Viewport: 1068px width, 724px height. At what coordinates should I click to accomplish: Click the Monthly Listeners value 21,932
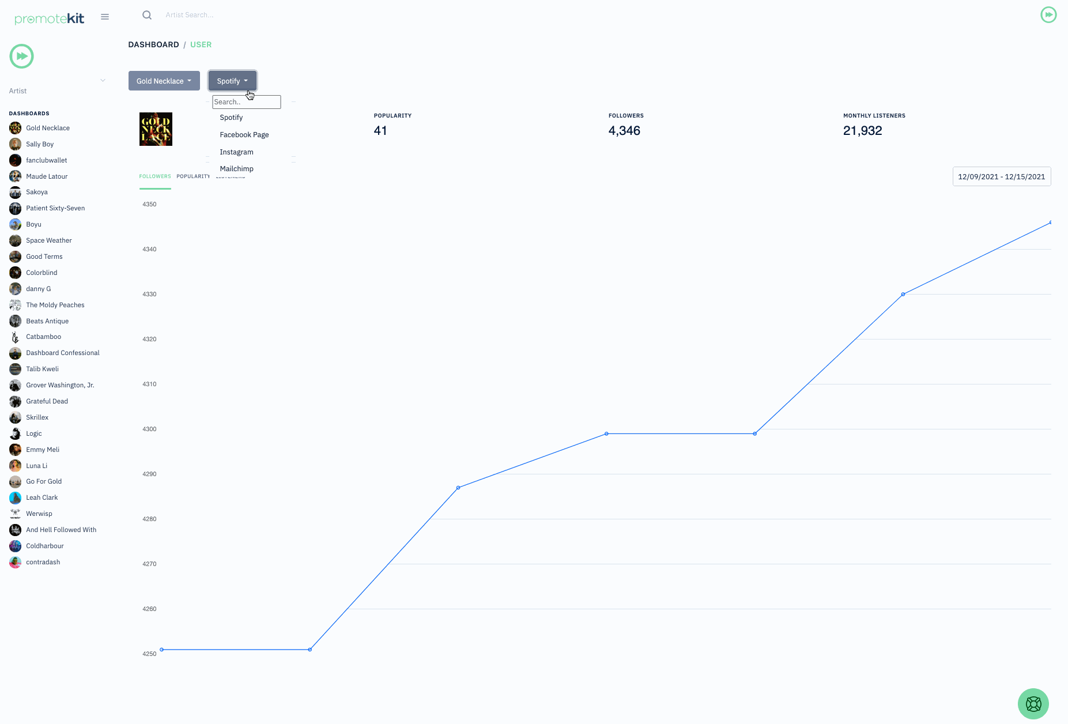(862, 131)
